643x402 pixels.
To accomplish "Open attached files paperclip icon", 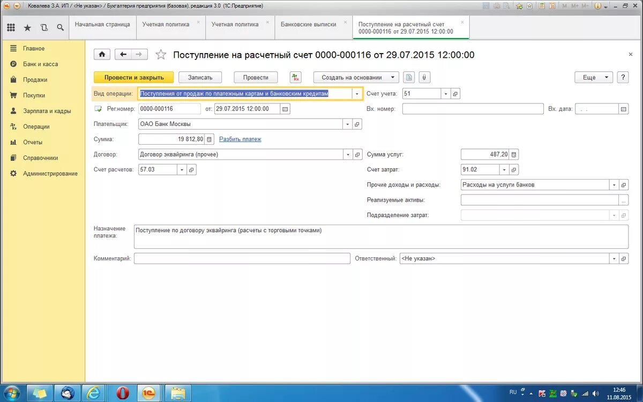I will [424, 77].
